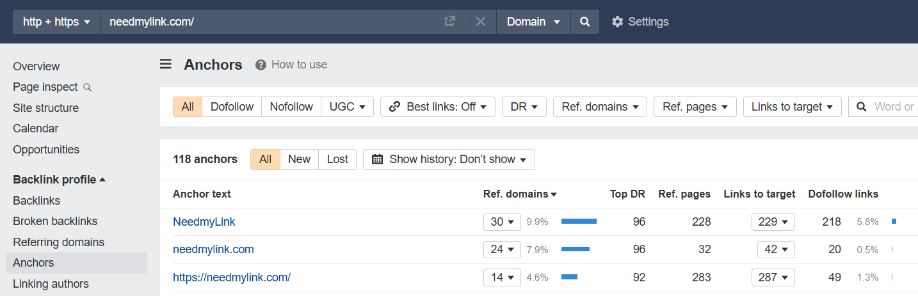Select Dofollow link filter
The height and width of the screenshot is (296, 918).
coord(232,107)
